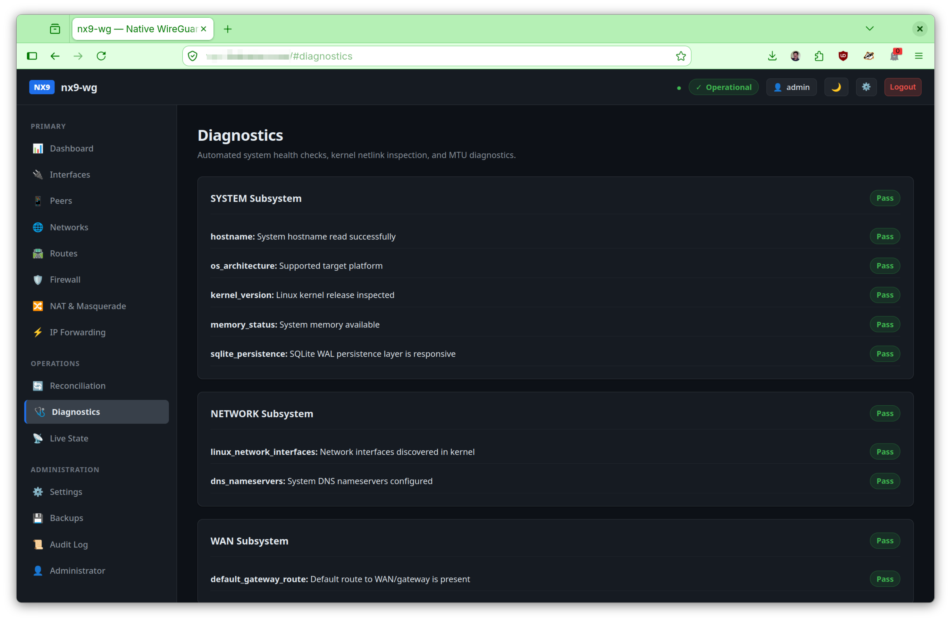This screenshot has height=621, width=951.
Task: Toggle dark mode with the moon button
Action: [836, 87]
